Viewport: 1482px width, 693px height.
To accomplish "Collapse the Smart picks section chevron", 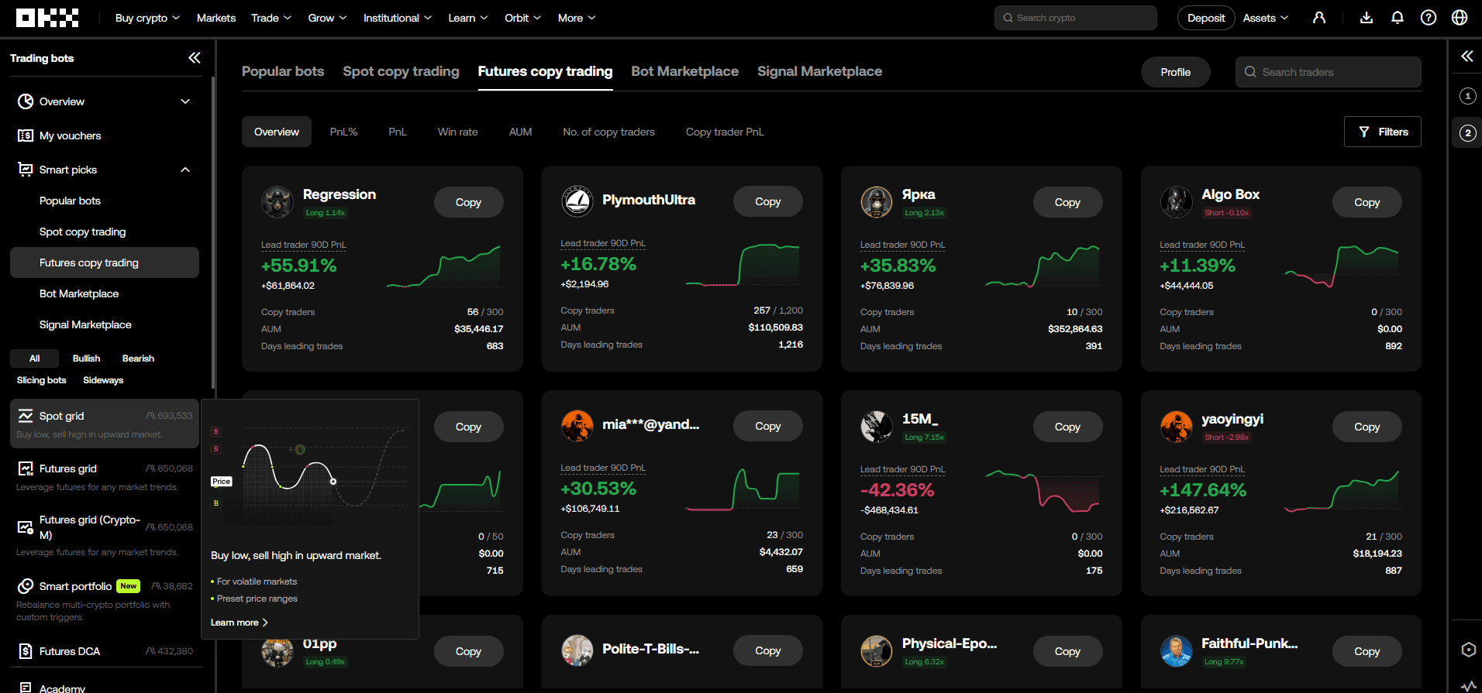I will [x=185, y=170].
